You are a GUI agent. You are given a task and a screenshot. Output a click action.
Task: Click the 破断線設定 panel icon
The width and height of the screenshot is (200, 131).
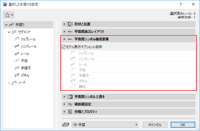70,104
